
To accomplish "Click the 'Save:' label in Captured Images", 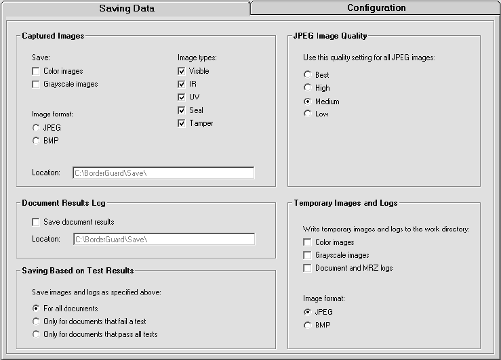I will [41, 58].
